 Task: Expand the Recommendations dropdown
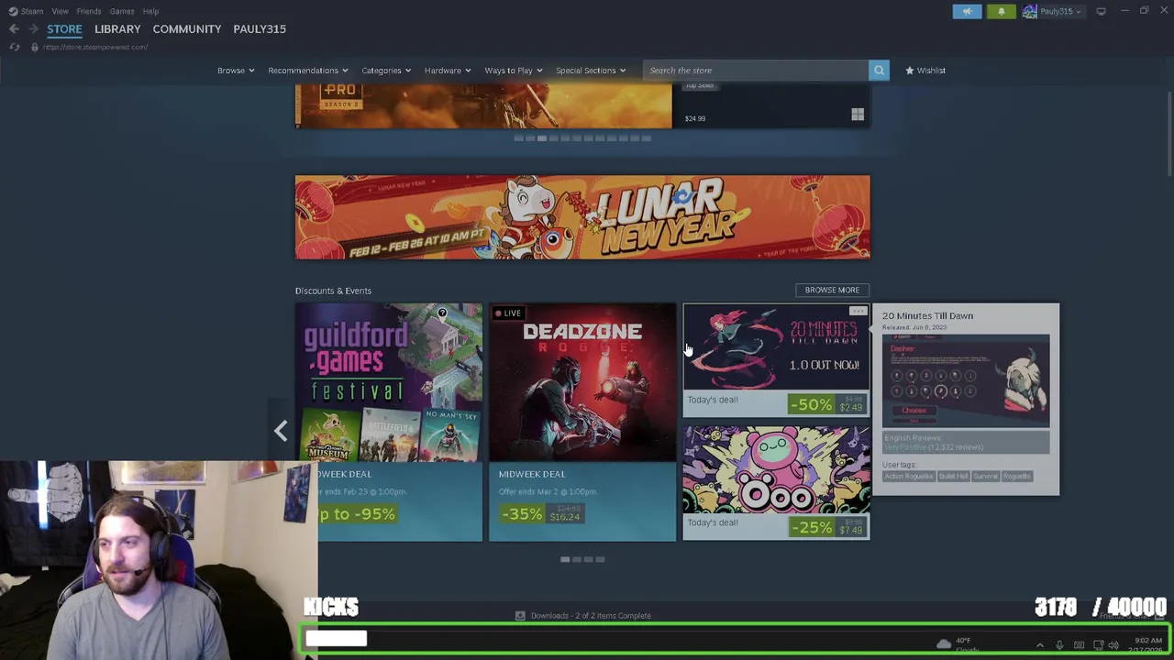(x=307, y=71)
